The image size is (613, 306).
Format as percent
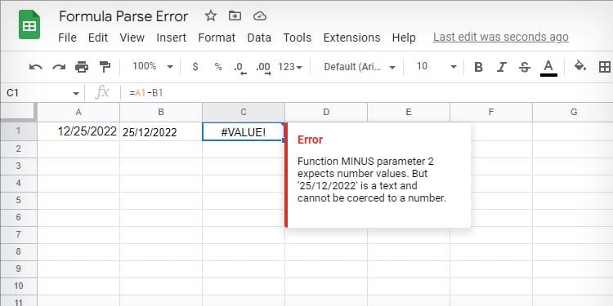click(218, 67)
